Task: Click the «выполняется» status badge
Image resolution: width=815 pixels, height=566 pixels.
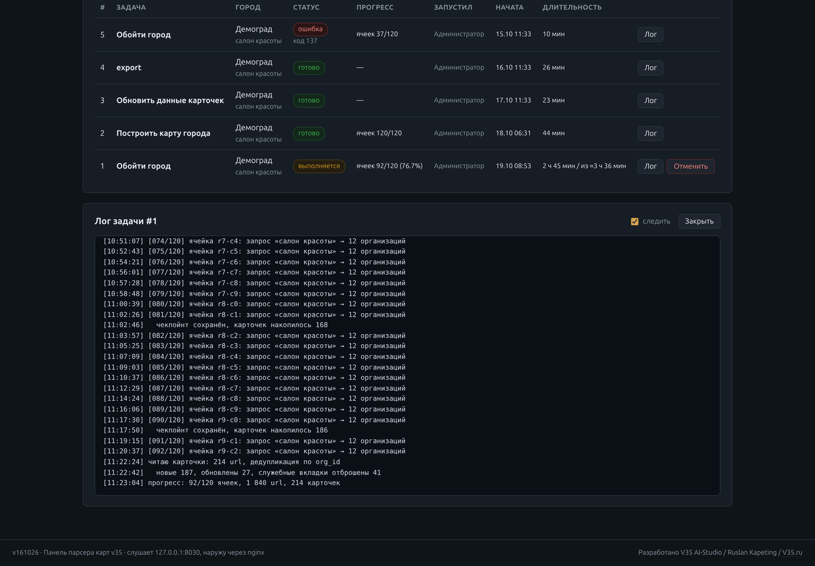Action: [x=319, y=167]
